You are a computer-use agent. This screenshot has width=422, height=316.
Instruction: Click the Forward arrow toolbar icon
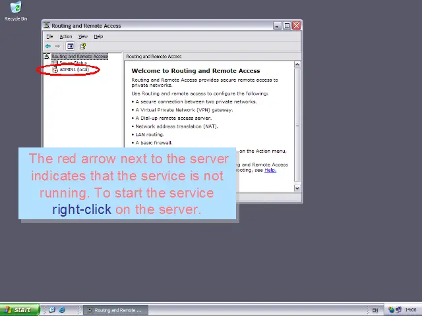(x=57, y=46)
